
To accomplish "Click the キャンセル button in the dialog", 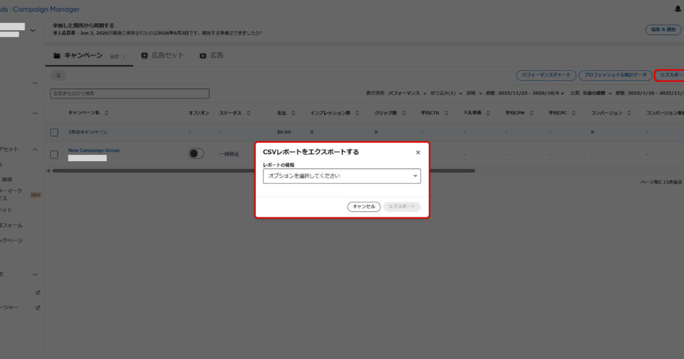I will 364,207.
